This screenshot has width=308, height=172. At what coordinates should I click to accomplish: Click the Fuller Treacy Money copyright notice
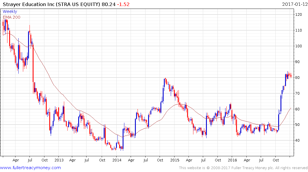coord(243,168)
